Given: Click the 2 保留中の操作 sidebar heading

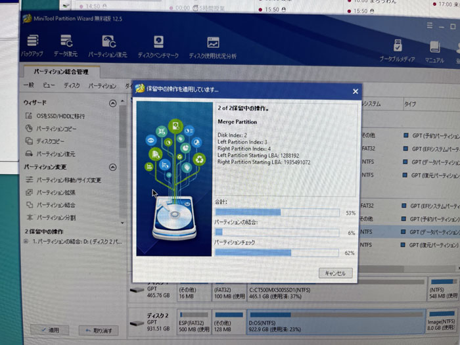Looking at the screenshot, I should tap(44, 231).
